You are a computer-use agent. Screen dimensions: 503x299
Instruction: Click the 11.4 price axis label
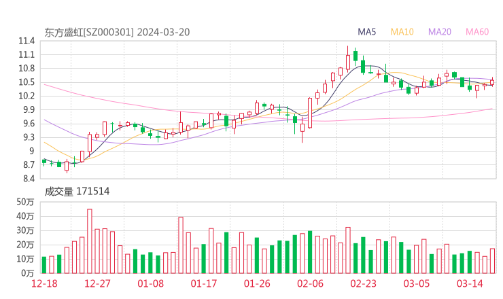(x=27, y=41)
